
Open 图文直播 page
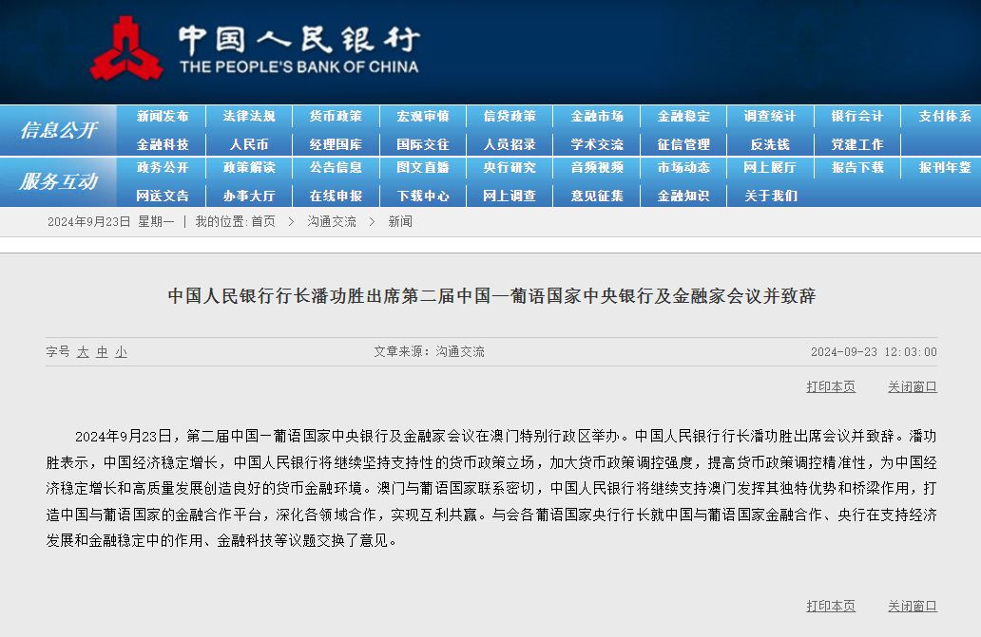tap(422, 168)
